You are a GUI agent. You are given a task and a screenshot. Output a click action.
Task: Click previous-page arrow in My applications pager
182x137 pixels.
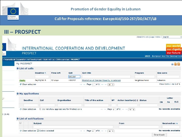click(x=105, y=109)
